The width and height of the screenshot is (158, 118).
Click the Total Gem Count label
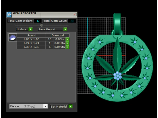tap(55, 21)
